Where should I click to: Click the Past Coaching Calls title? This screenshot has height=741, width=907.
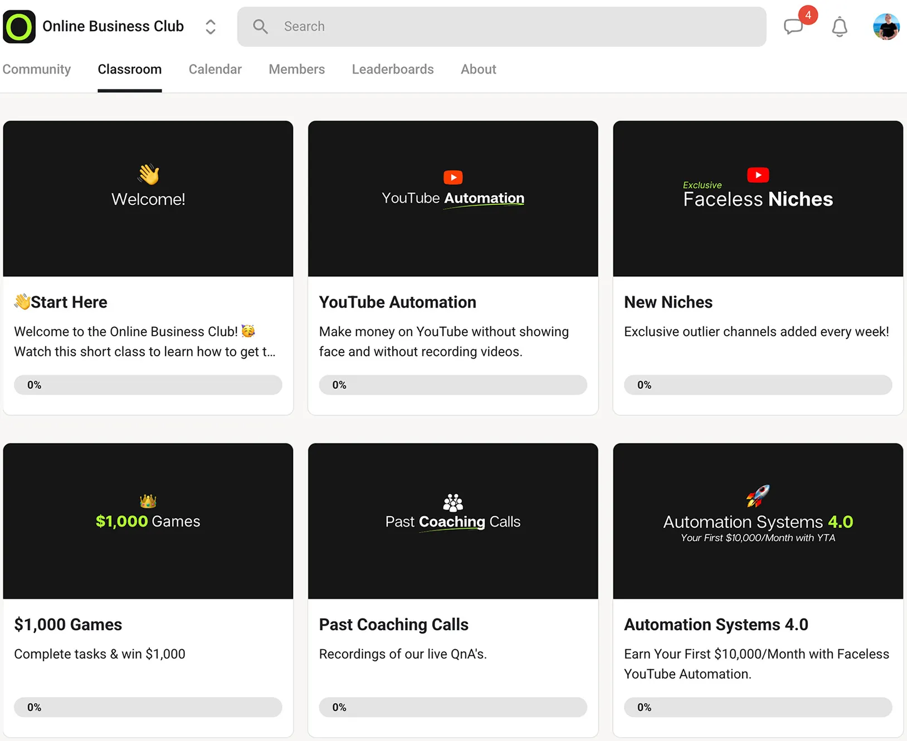[x=394, y=625]
